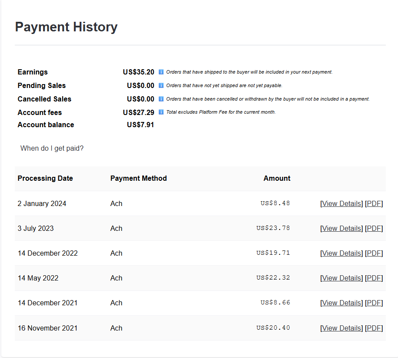The image size is (398, 358).
Task: Click the date 14 December 2022
Action: click(48, 253)
